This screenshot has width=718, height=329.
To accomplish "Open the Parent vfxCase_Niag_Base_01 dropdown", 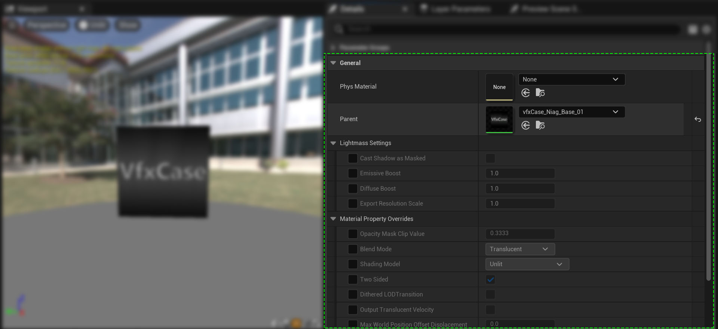I will tap(571, 112).
